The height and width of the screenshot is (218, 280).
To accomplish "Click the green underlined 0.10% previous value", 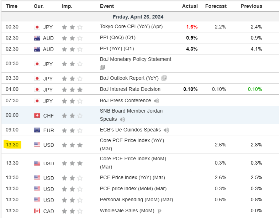I will point(255,89).
